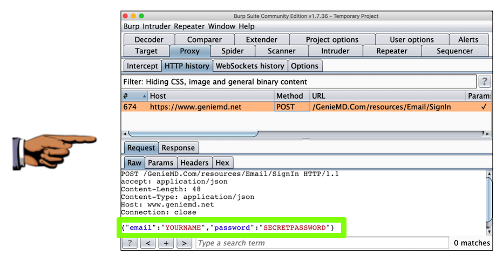Switch to the Decoder tab
Image resolution: width=503 pixels, height=263 pixels.
[149, 39]
